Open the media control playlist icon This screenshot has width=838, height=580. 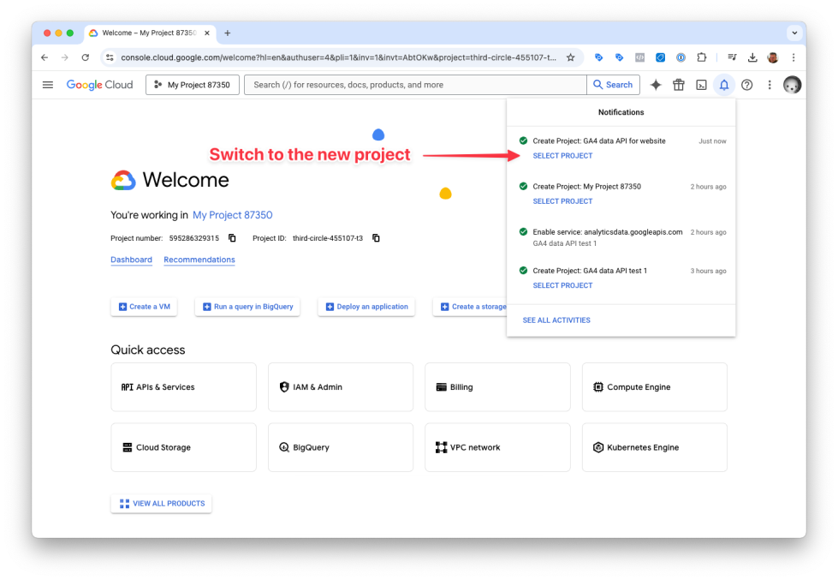pos(732,57)
